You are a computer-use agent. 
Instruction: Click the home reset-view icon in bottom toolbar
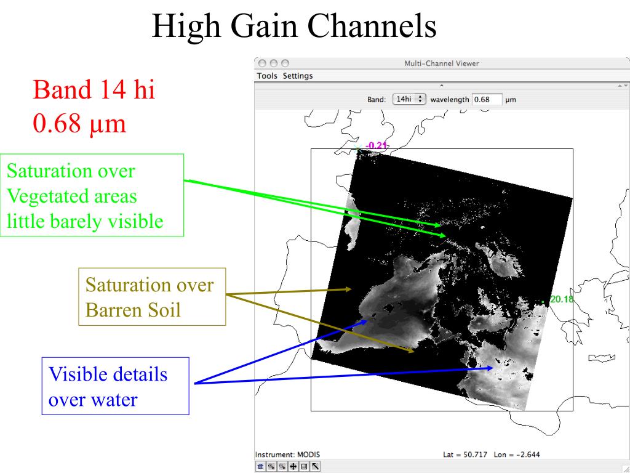(260, 467)
